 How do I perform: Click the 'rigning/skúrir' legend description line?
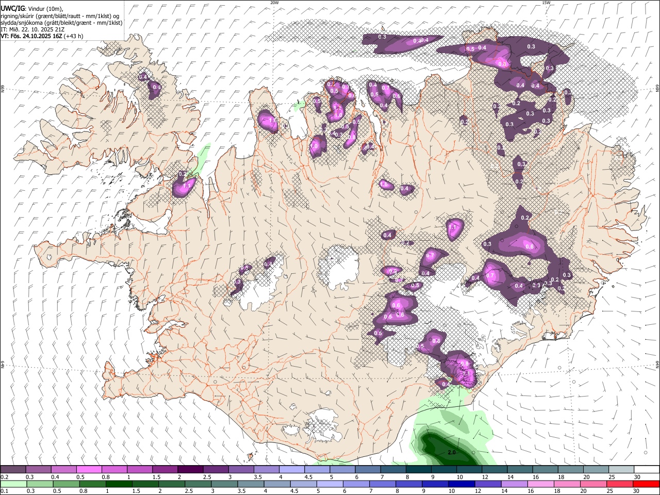59,16
